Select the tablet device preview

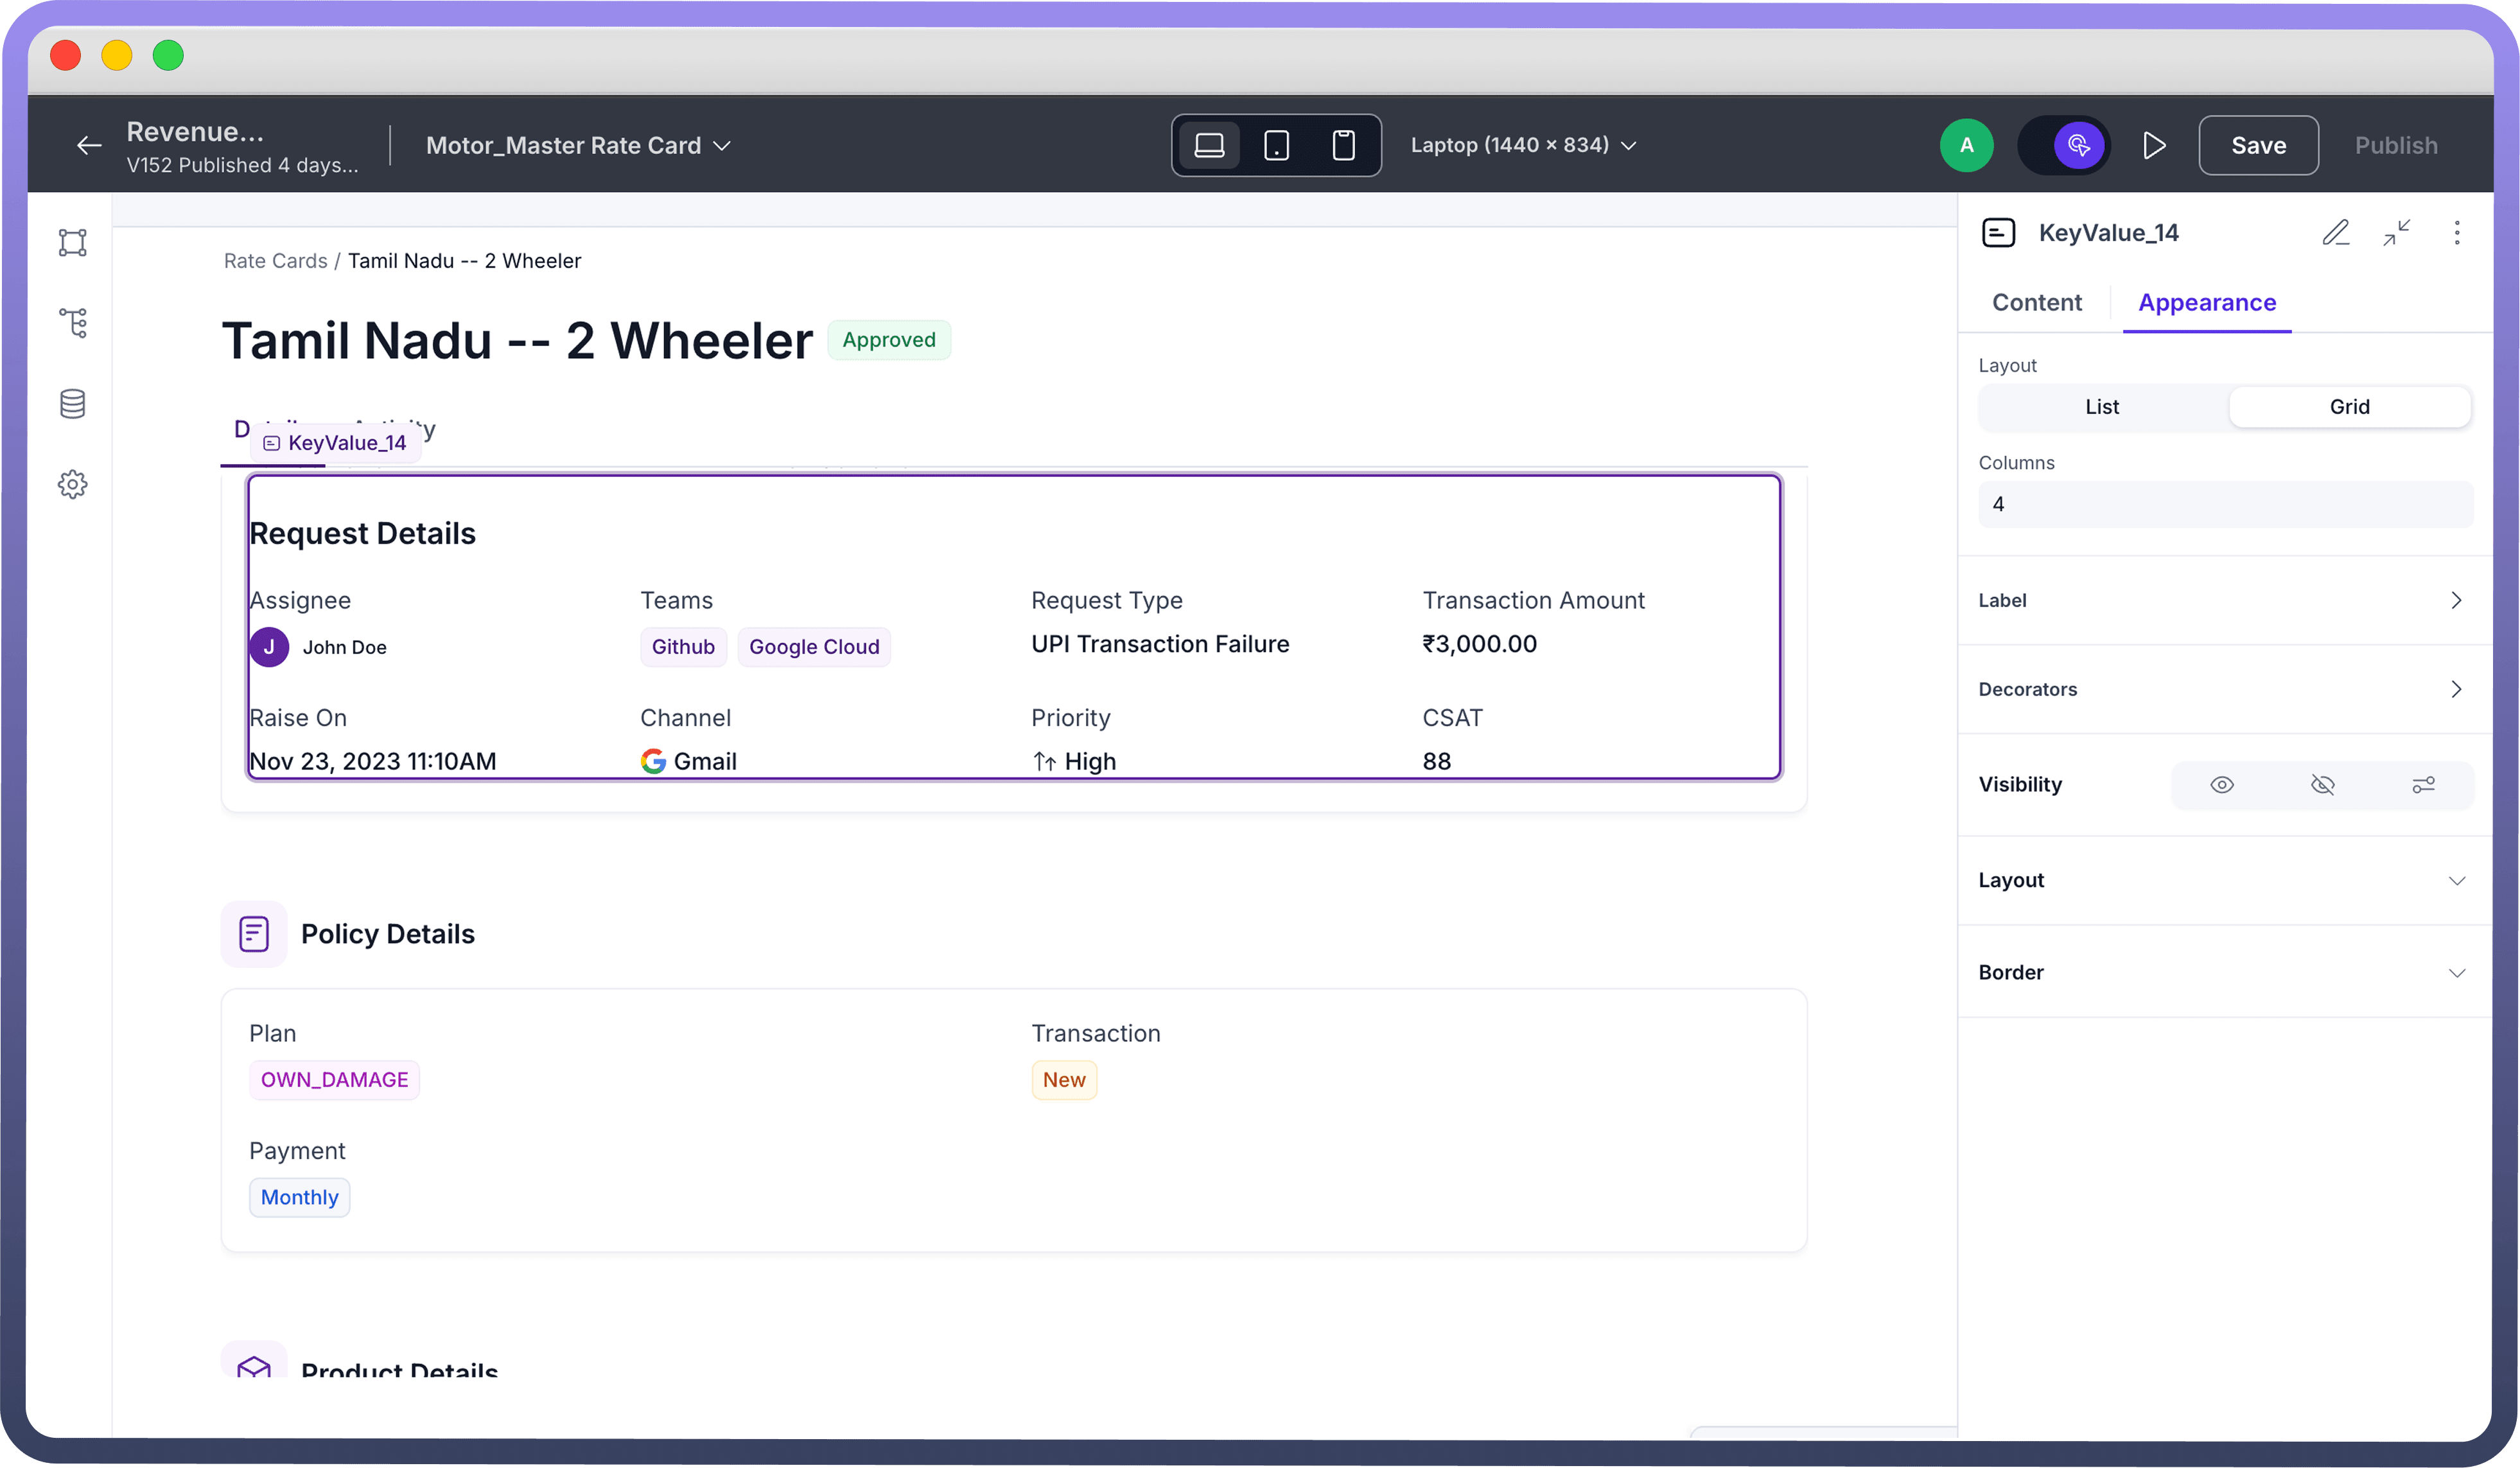point(1276,146)
